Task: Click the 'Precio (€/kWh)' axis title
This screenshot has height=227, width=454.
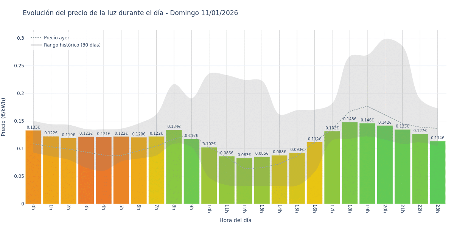Action: click(3, 117)
